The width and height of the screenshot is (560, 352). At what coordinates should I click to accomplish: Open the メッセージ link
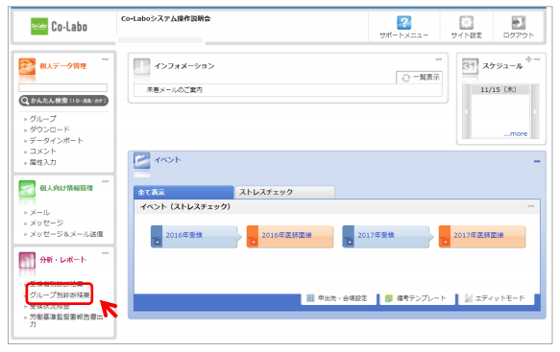point(46,223)
